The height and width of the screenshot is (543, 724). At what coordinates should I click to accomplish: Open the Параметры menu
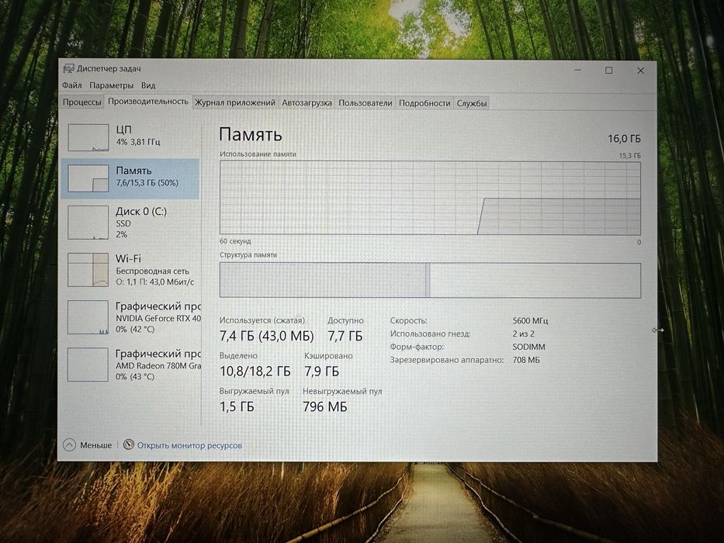111,85
